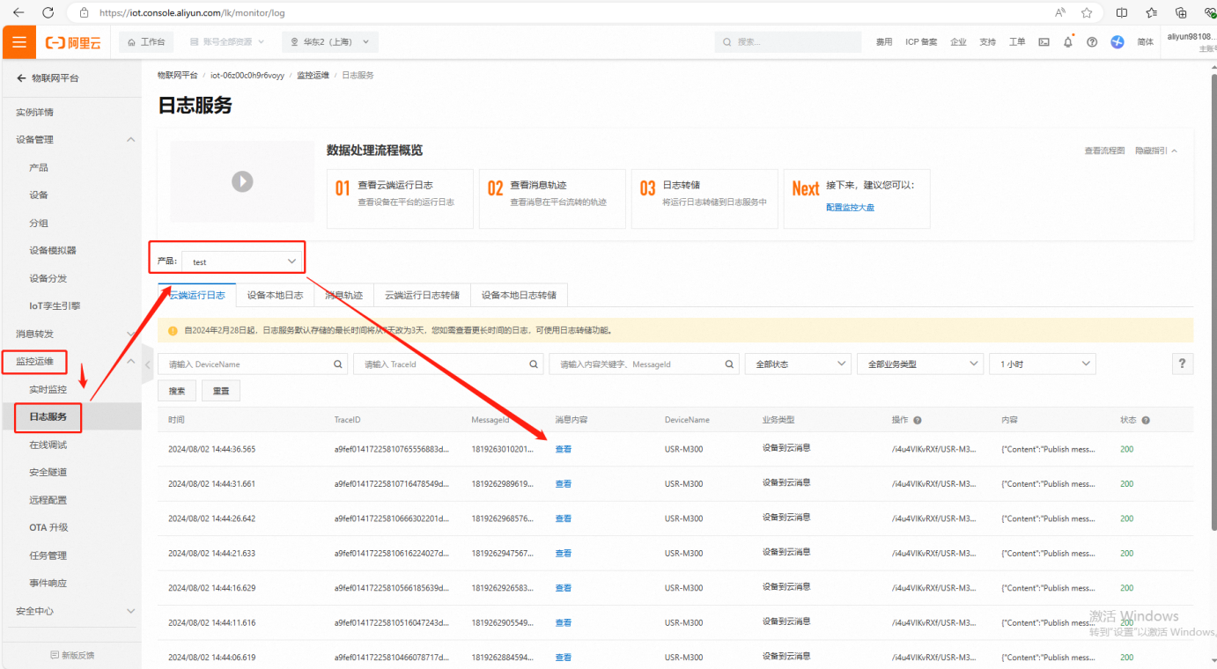Play the data processing overview video
The height and width of the screenshot is (669, 1217).
point(242,181)
